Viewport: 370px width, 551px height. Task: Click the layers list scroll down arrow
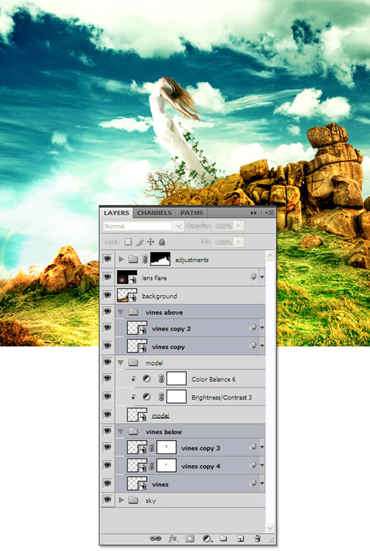click(270, 527)
